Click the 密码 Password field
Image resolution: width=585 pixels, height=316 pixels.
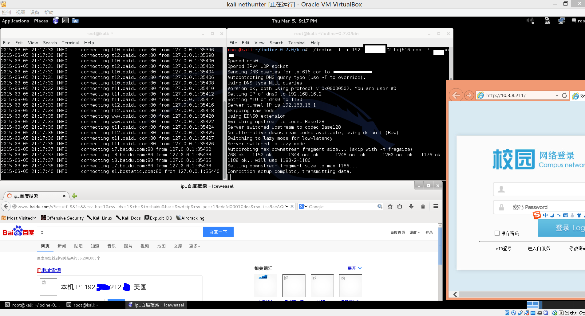click(539, 207)
